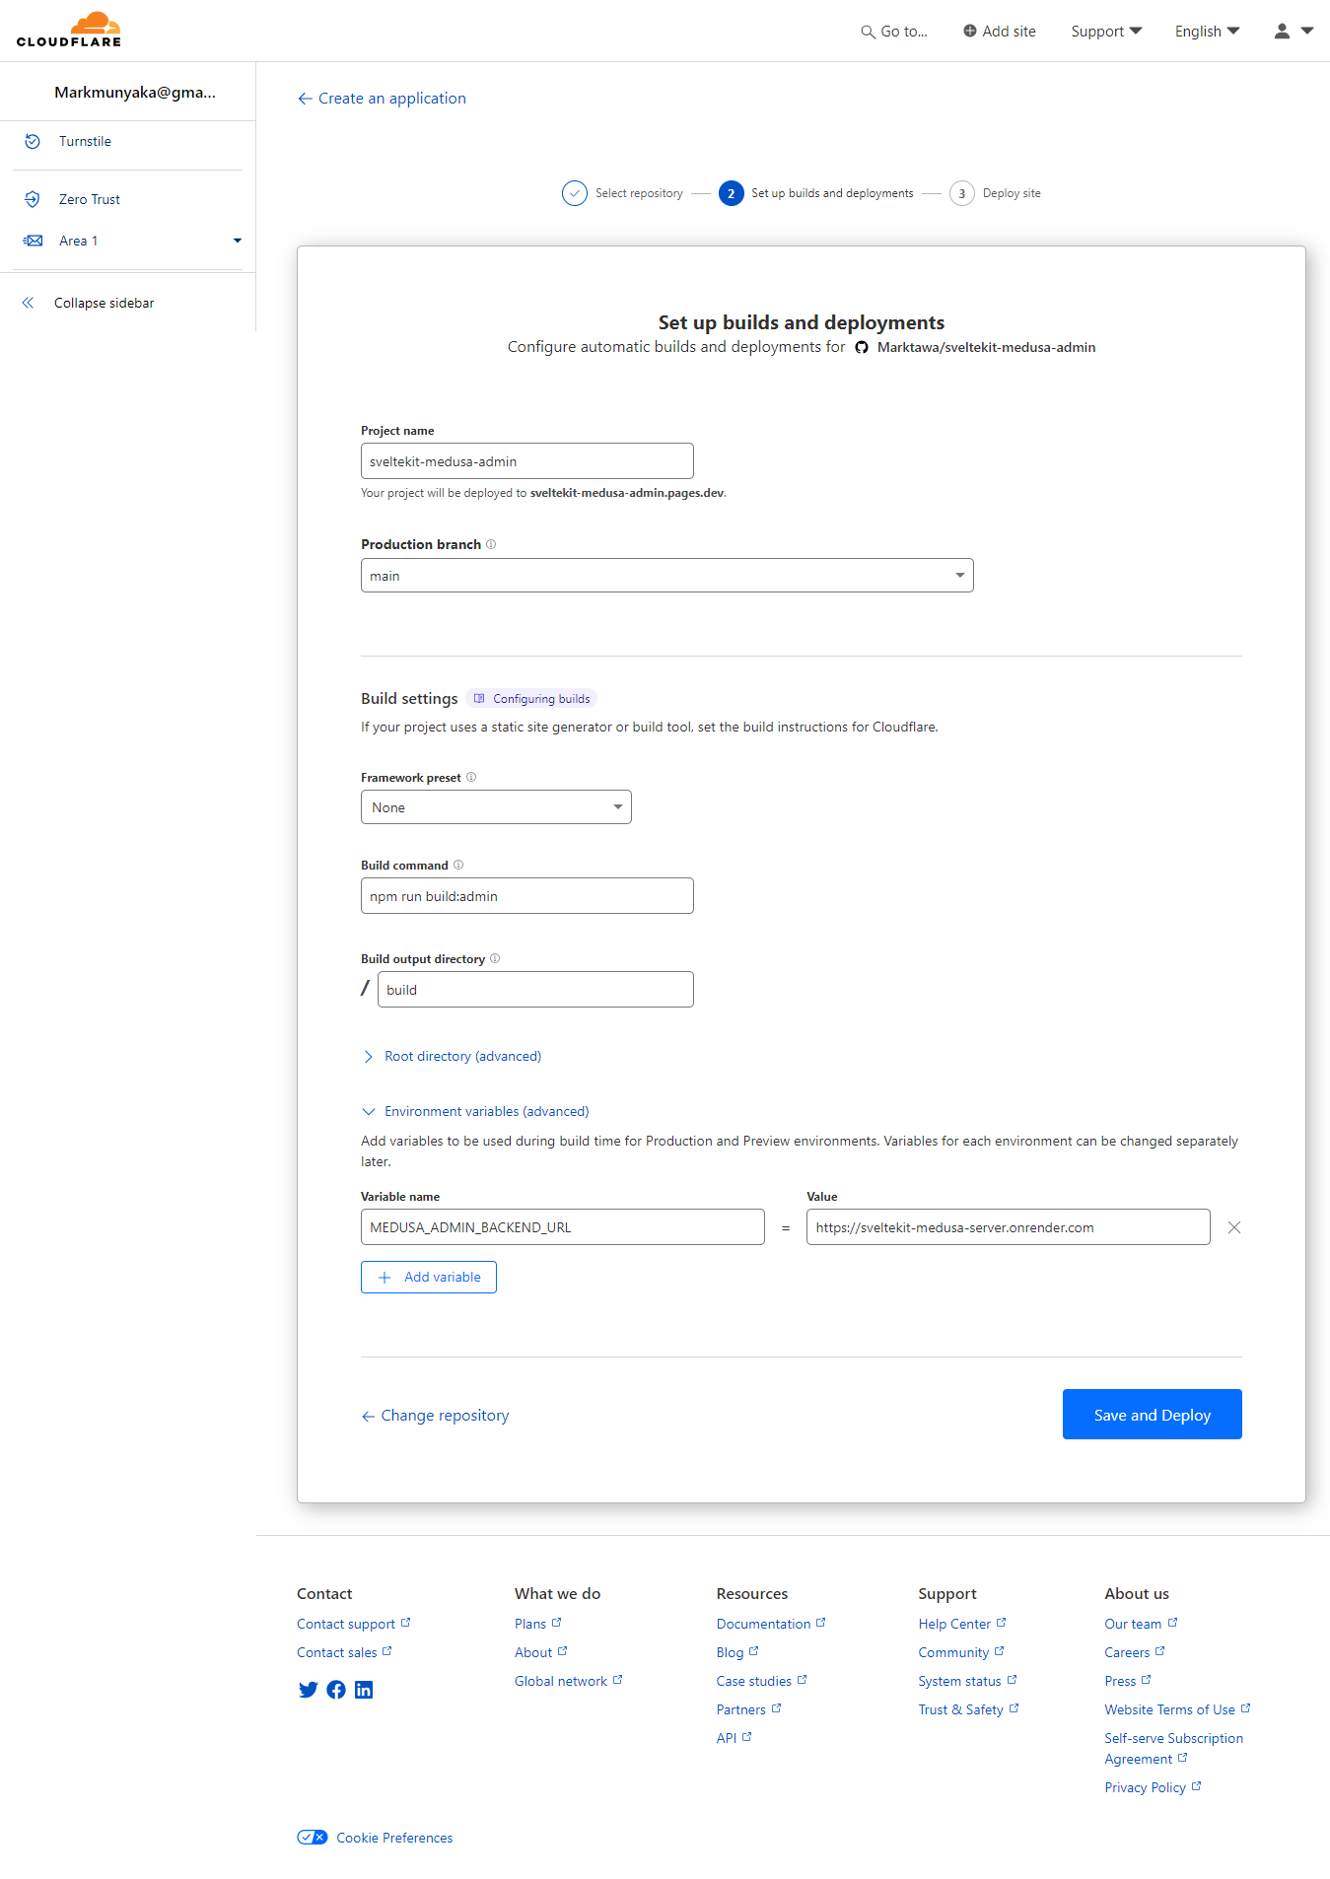Click the Turnstile sidebar icon

33,141
